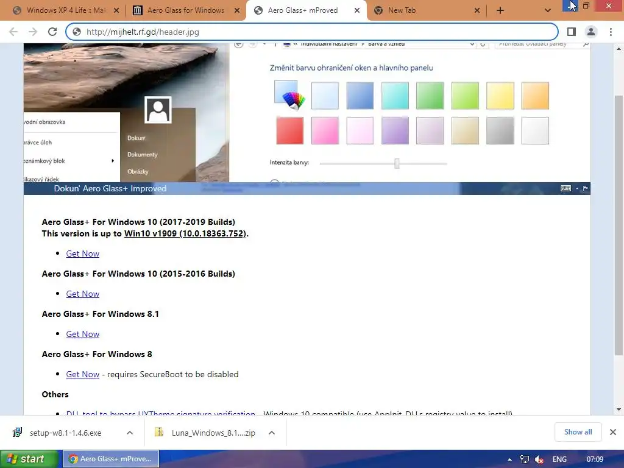The height and width of the screenshot is (468, 624).
Task: Close the Aero Glass for Windows tab
Action: tap(237, 10)
